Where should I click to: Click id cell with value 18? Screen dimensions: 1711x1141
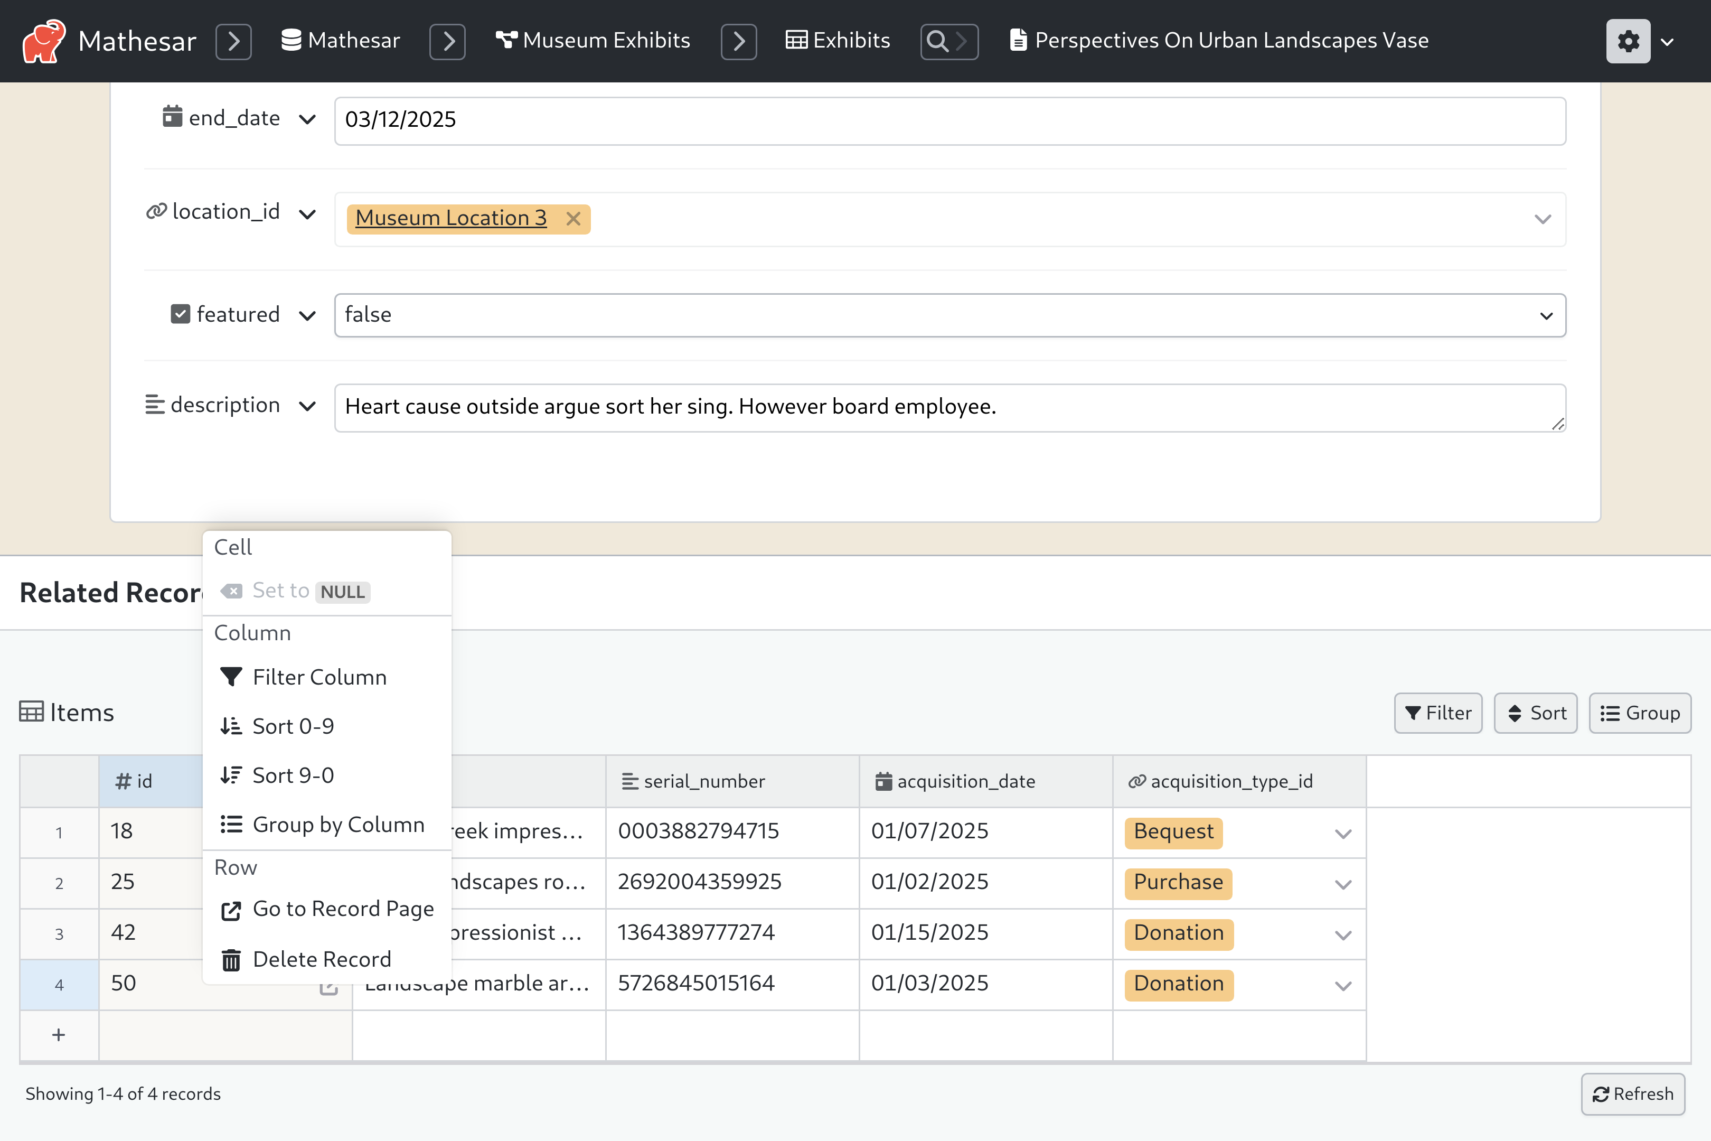tap(151, 833)
